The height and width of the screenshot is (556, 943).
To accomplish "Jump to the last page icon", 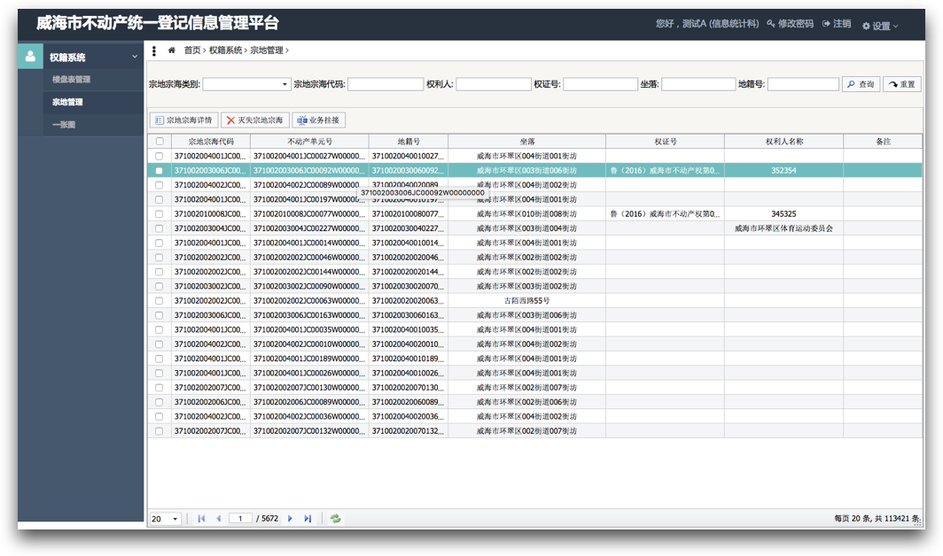I will point(308,518).
